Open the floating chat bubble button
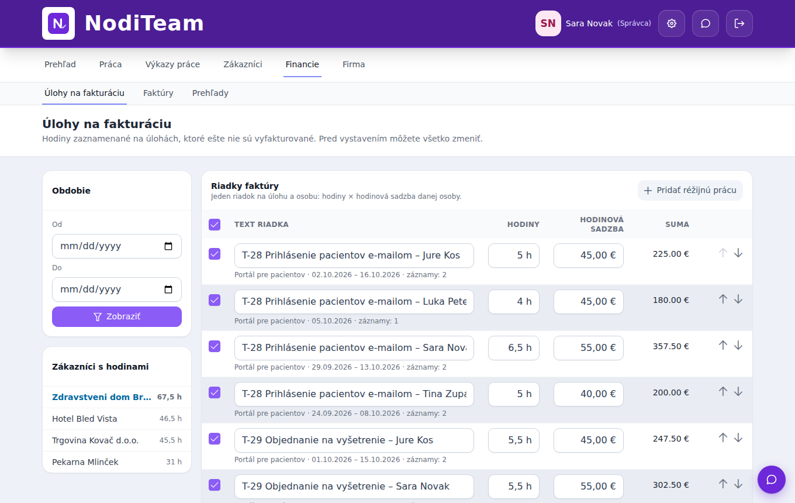 772,480
